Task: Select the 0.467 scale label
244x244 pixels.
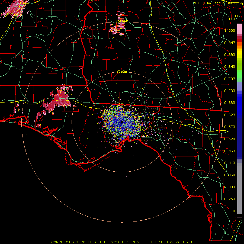Action: point(230,151)
